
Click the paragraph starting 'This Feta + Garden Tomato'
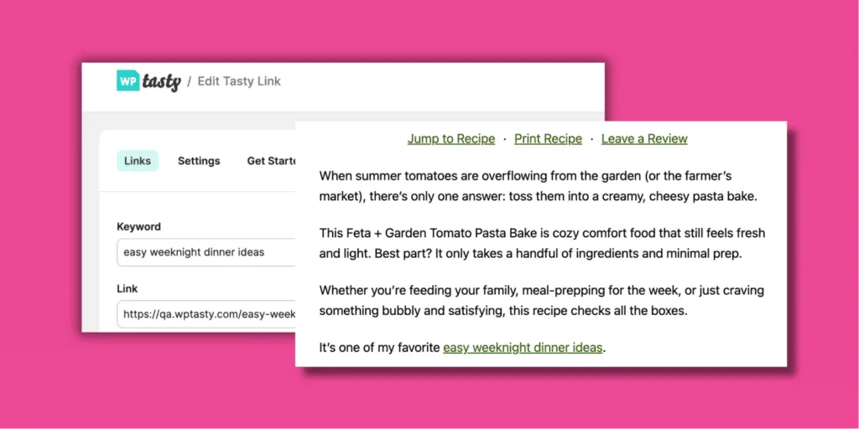click(x=542, y=244)
